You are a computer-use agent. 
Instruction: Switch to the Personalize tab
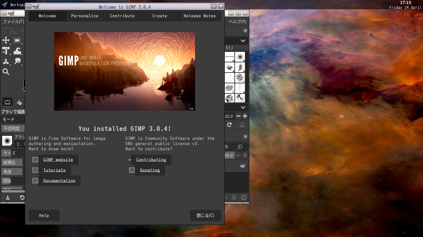point(85,16)
